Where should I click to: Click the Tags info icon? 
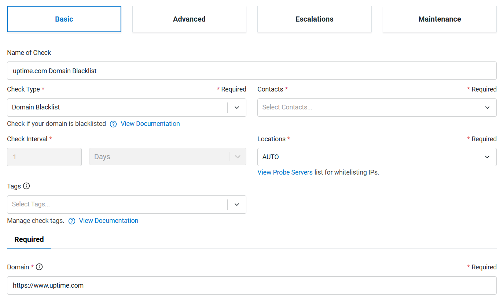tap(26, 186)
